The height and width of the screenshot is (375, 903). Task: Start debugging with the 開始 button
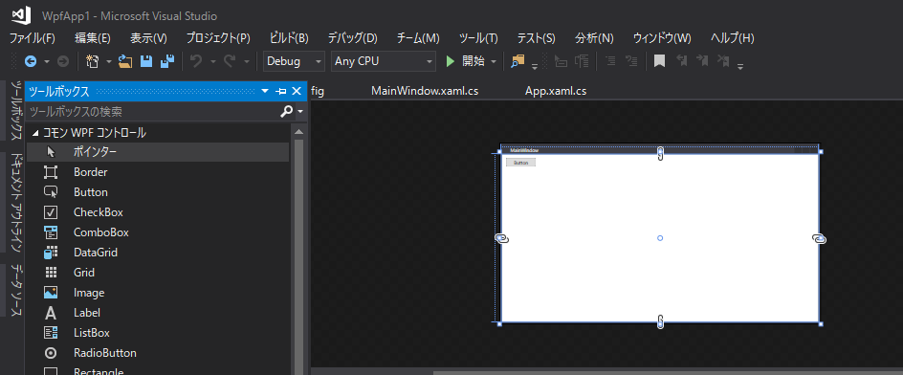[x=465, y=61]
